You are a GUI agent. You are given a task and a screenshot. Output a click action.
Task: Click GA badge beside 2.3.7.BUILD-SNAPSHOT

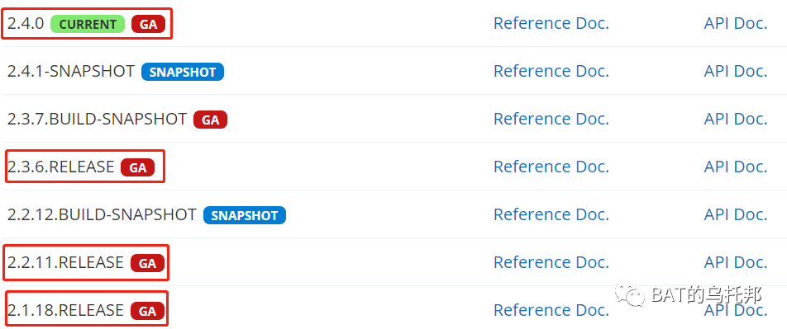click(x=210, y=120)
